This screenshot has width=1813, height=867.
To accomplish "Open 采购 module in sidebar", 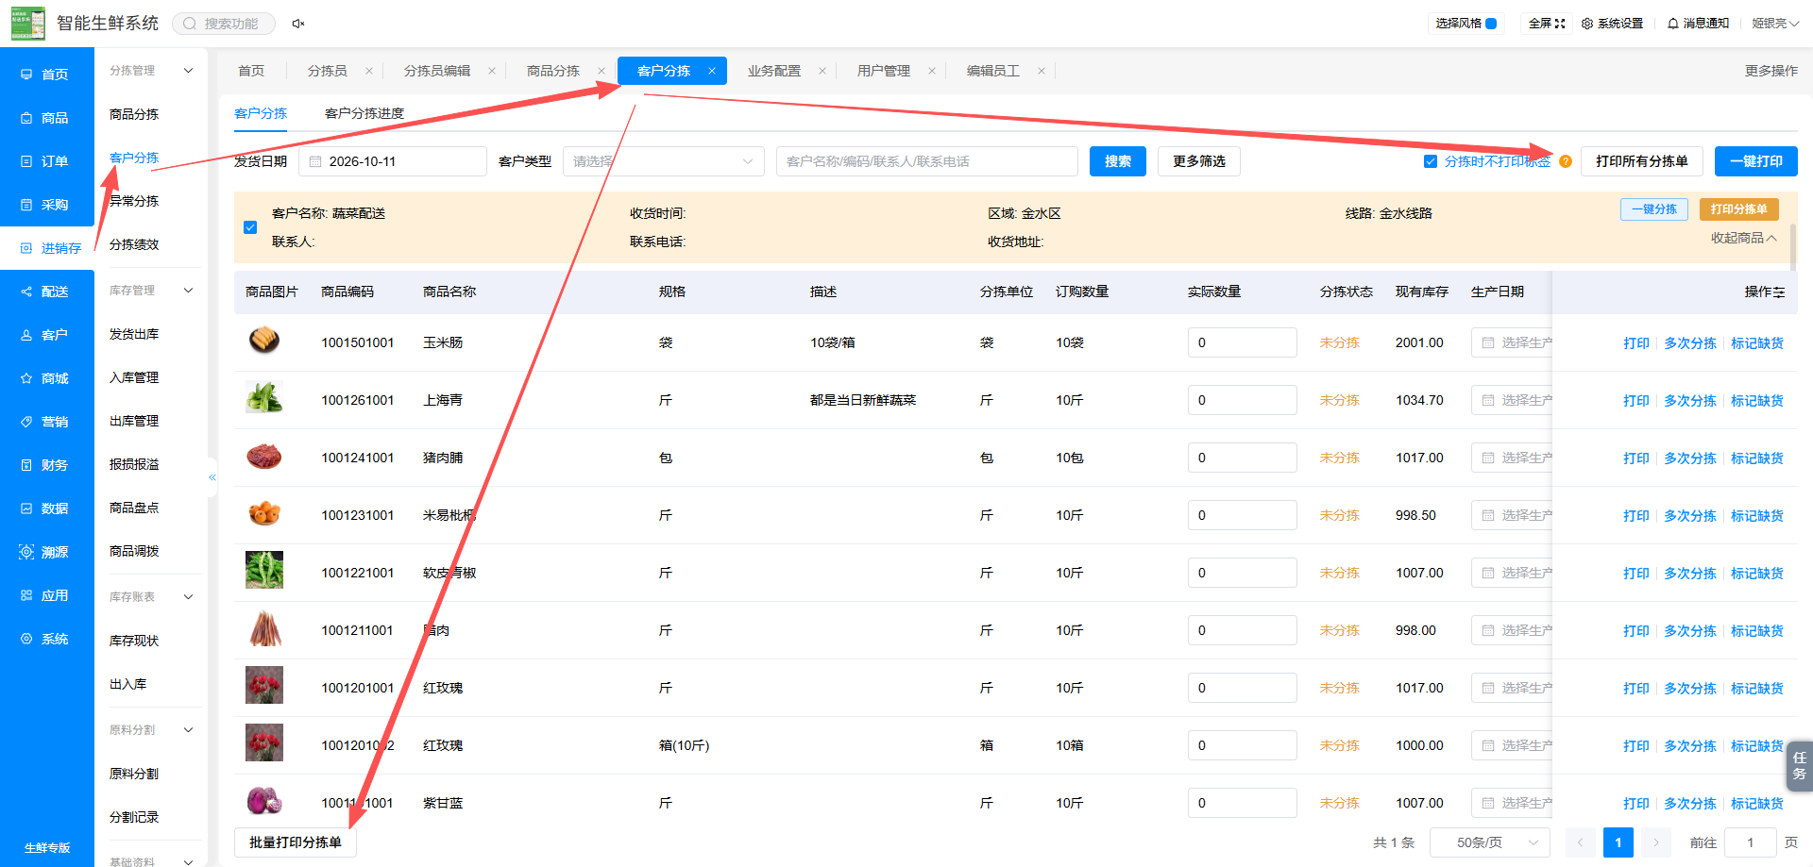I will coord(47,205).
